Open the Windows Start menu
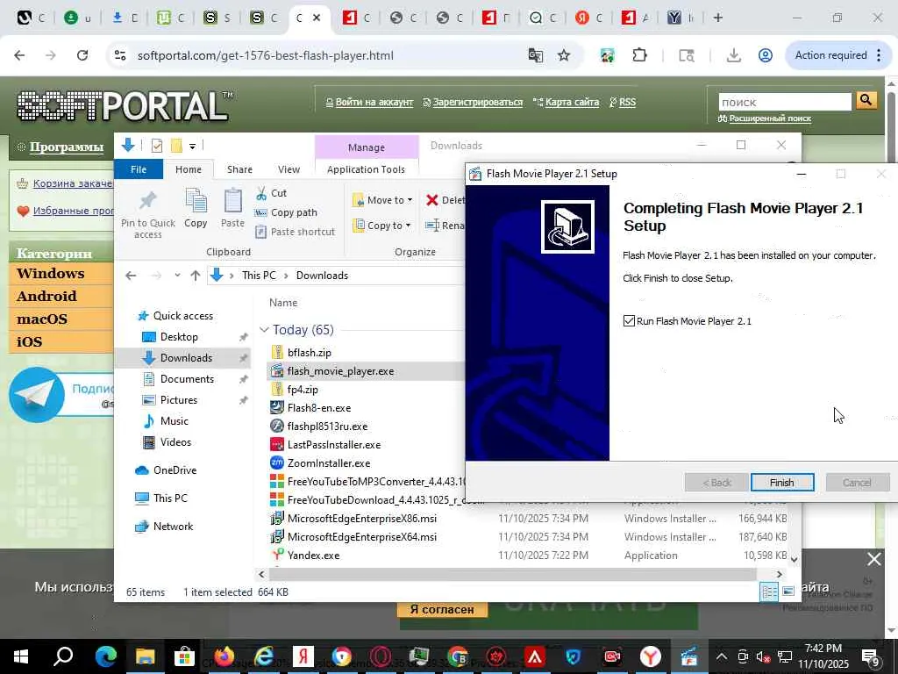Viewport: 898px width, 674px height. (21, 656)
